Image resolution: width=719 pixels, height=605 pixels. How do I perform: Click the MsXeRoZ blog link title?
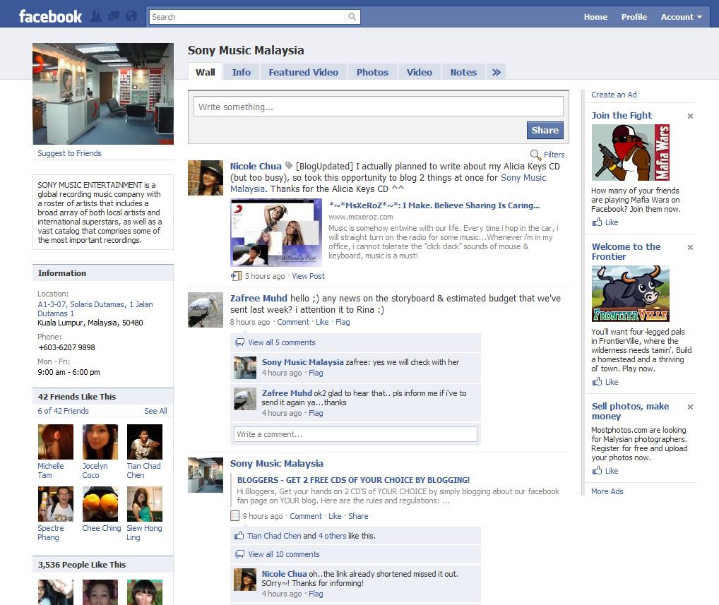[x=434, y=205]
